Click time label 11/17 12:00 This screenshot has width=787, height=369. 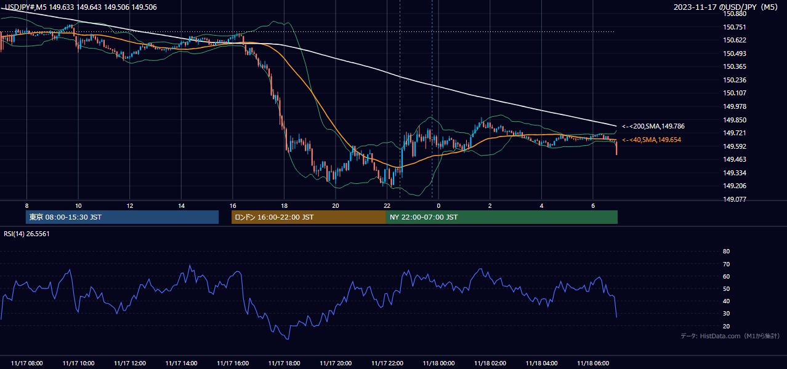coord(130,363)
